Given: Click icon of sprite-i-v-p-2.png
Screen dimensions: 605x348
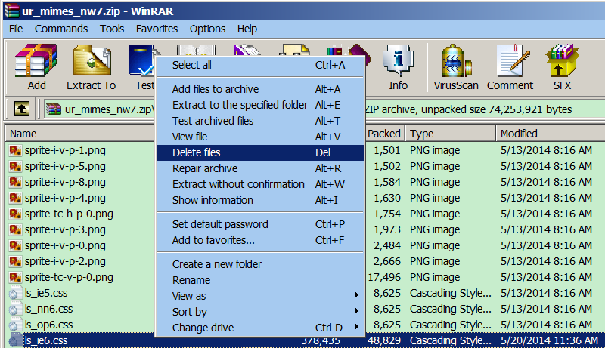Looking at the screenshot, I should (15, 261).
